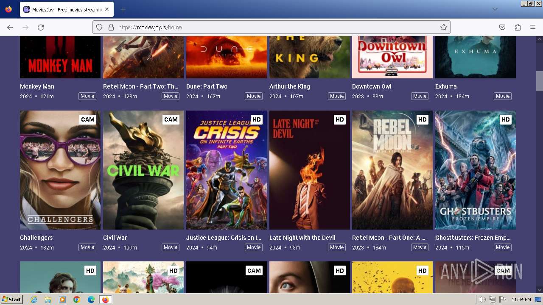Select the MoviesJoy browser tab
The width and height of the screenshot is (543, 305).
(67, 9)
